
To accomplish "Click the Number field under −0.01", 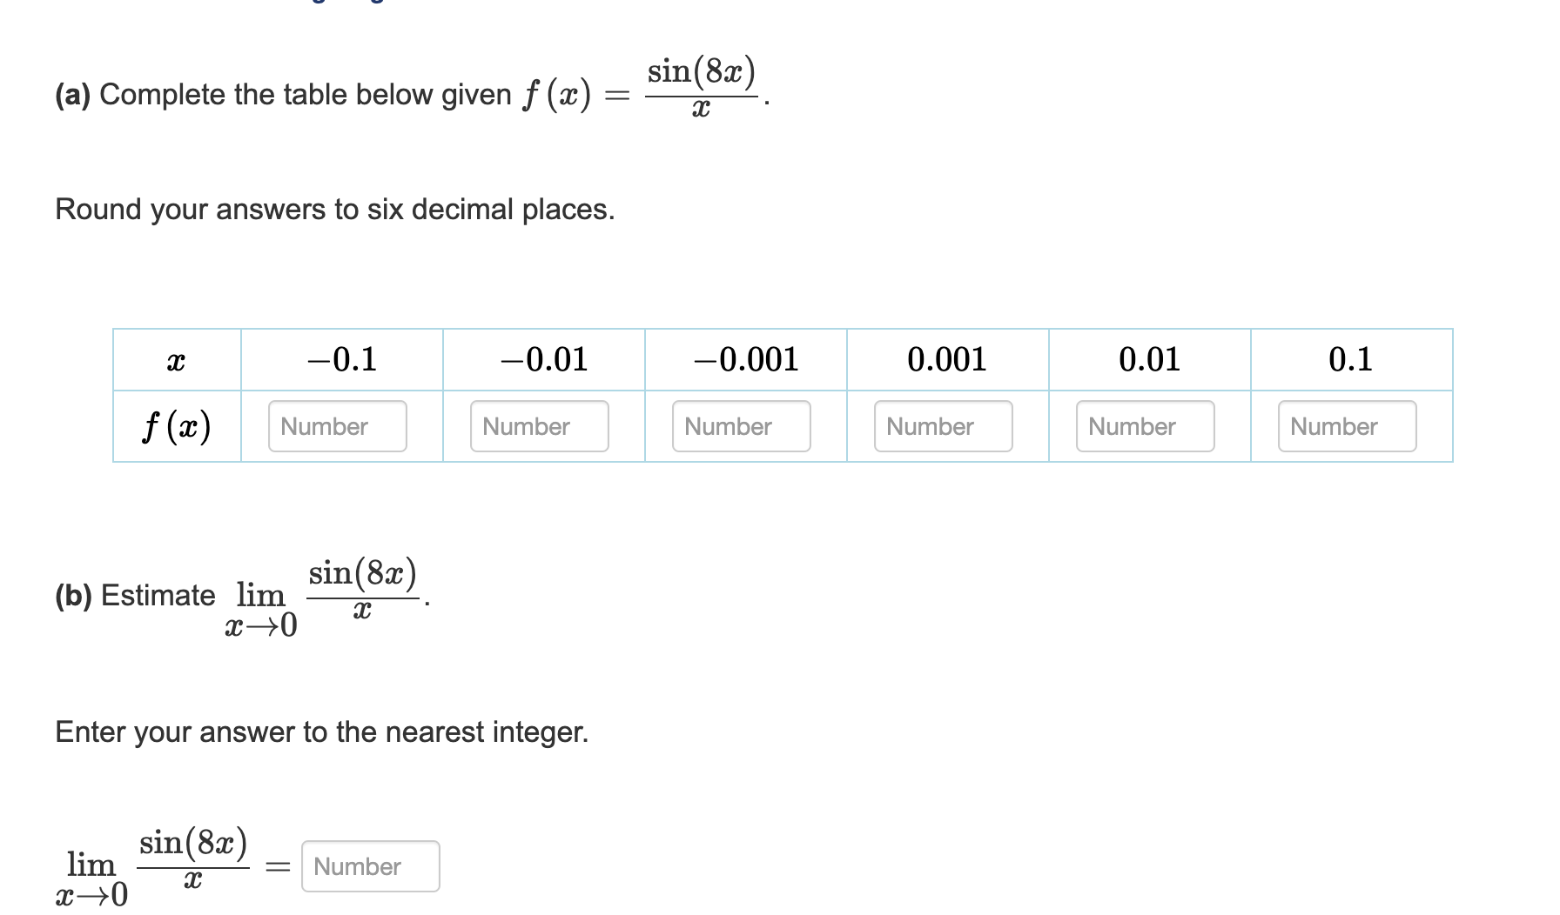I will tap(540, 425).
